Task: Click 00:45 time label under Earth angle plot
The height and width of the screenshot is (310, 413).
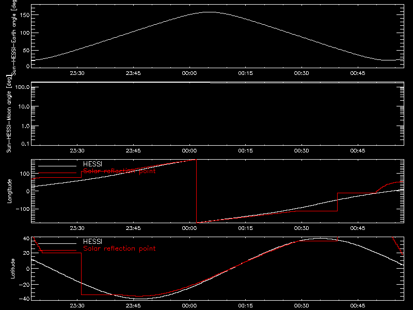Action: tap(357, 73)
